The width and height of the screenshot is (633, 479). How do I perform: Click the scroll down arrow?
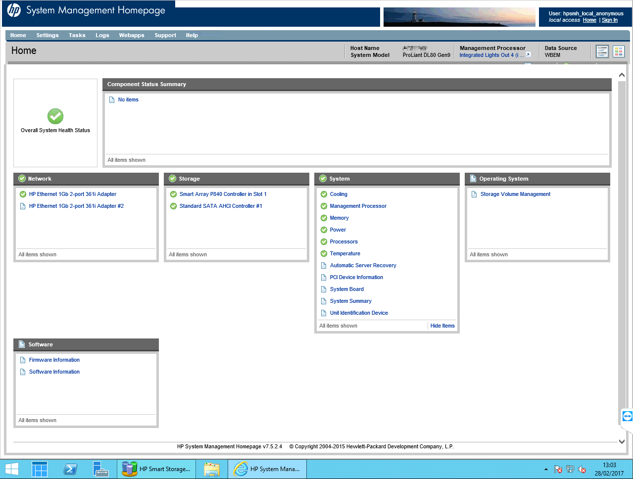tap(622, 441)
